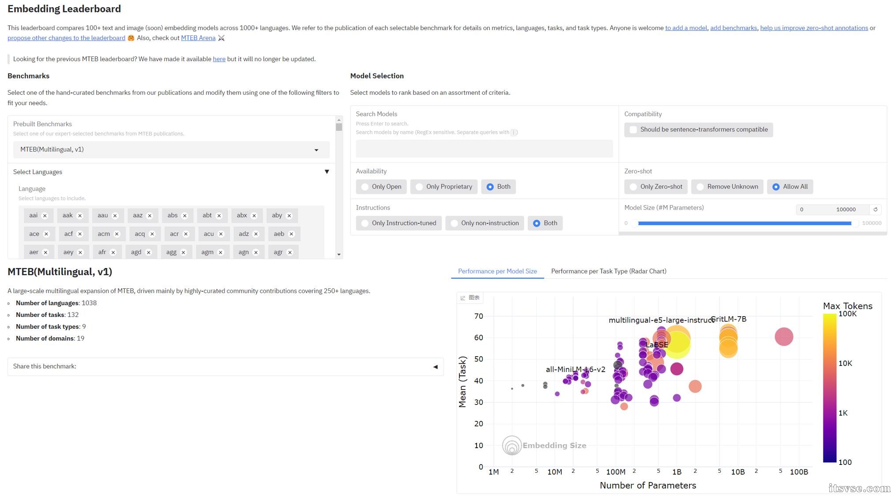This screenshot has height=501, width=895.
Task: Click the Max Tokens color scale bar
Action: (829, 388)
